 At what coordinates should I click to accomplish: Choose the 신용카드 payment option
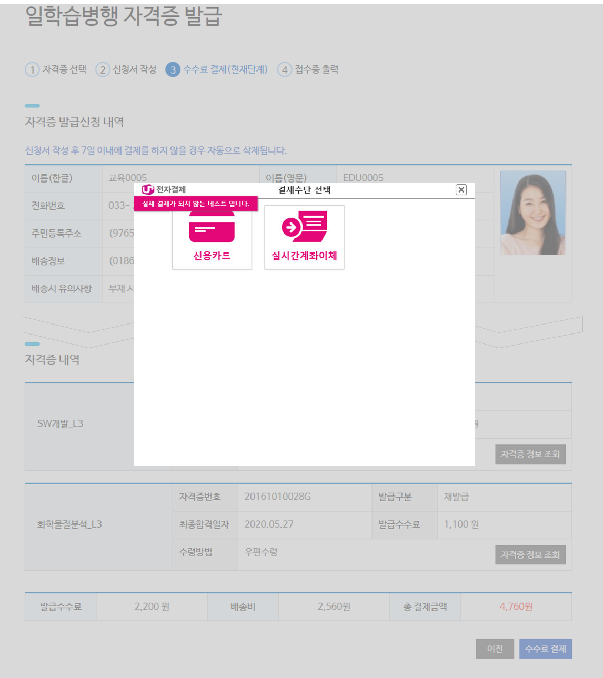pyautogui.click(x=212, y=238)
